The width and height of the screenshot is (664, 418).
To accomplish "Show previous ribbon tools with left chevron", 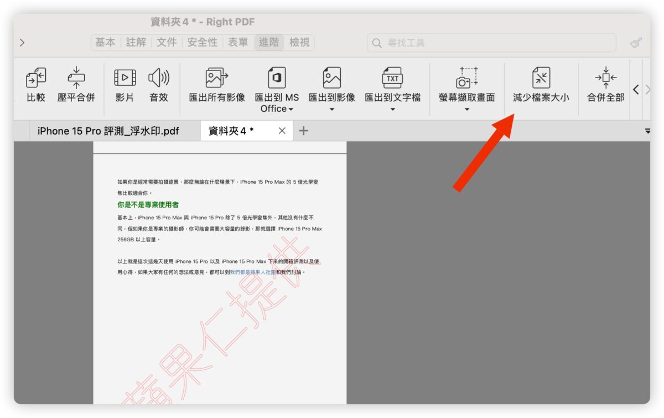I will (636, 89).
